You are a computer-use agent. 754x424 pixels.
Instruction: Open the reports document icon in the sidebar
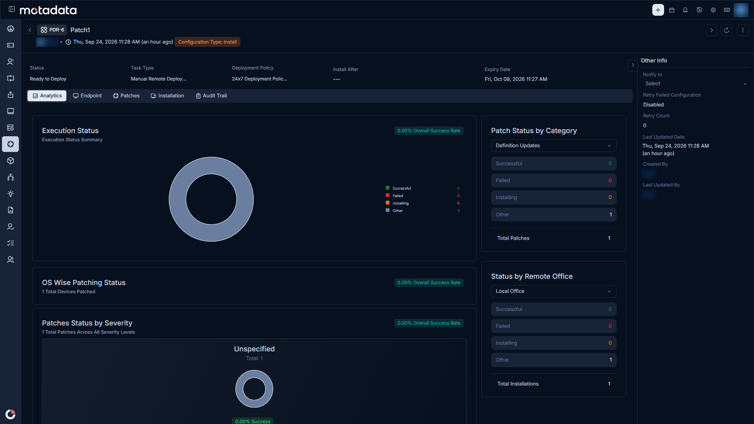tap(11, 210)
